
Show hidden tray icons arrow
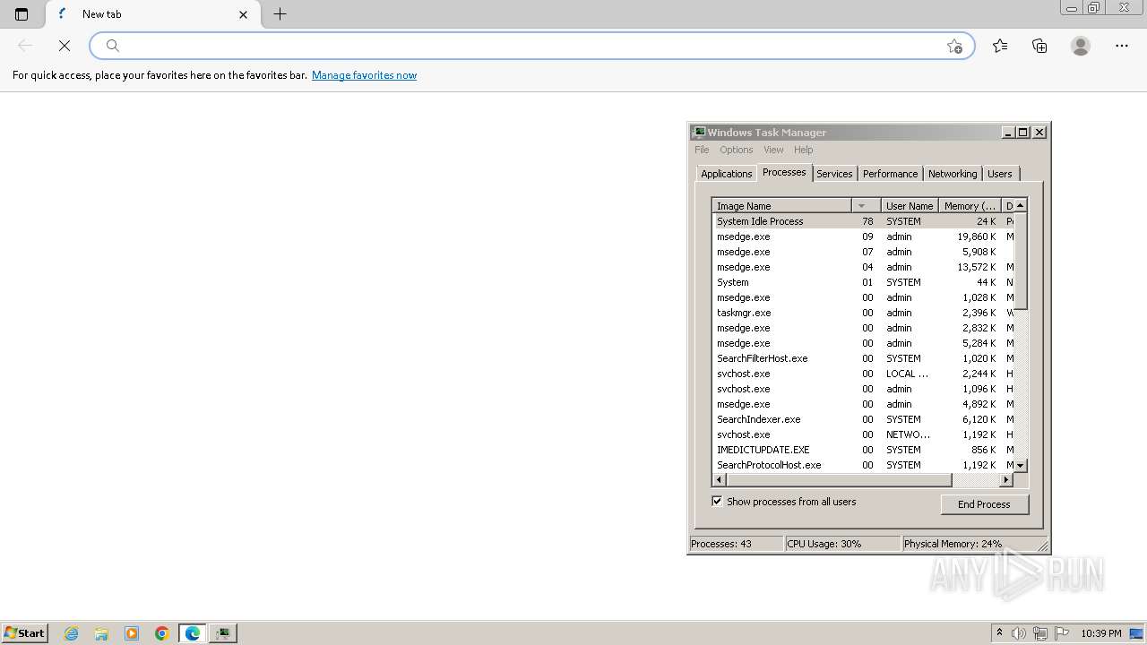[x=1000, y=633]
